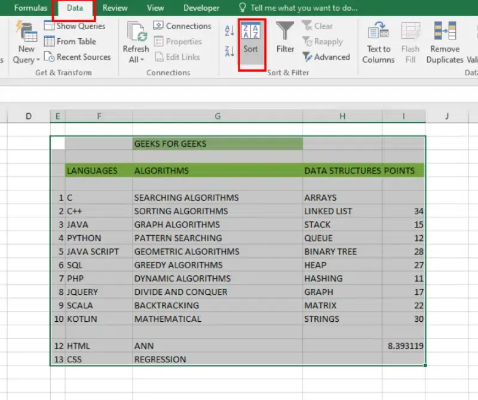Open the Developer tab

point(201,8)
